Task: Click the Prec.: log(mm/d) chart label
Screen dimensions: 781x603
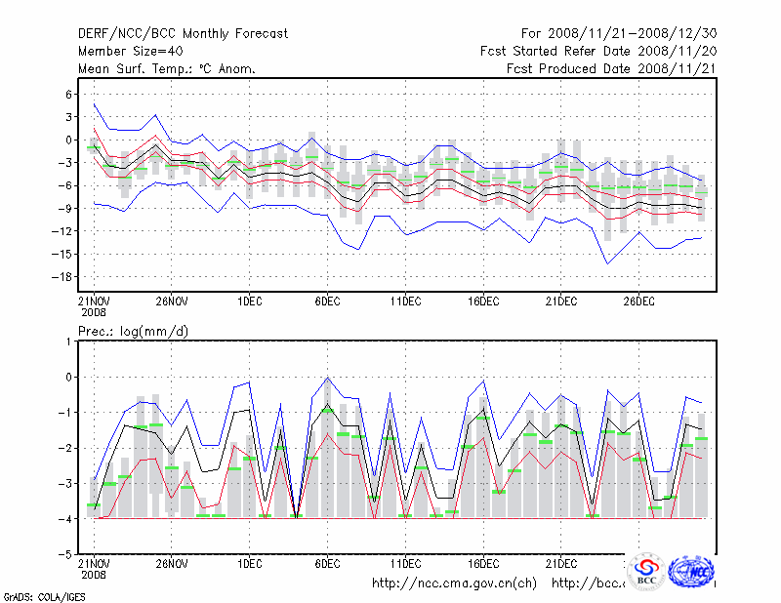Action: pos(134,332)
